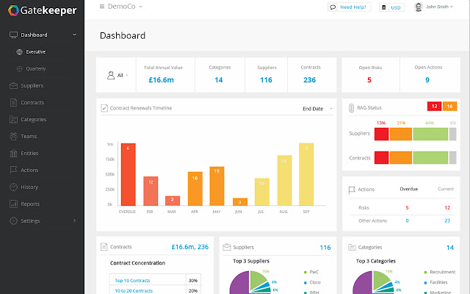Click the Open Risks value 5
Image resolution: width=470 pixels, height=294 pixels.
pyautogui.click(x=369, y=80)
